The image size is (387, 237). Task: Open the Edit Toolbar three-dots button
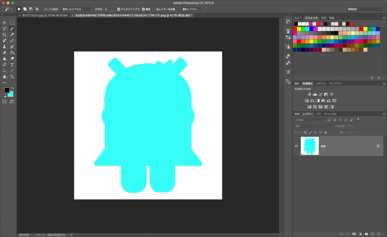[x=4, y=83]
